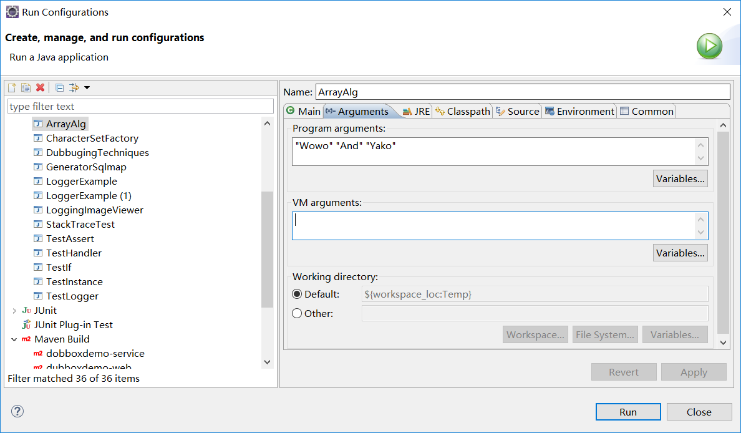Click the help question mark icon
The height and width of the screenshot is (433, 741).
click(x=17, y=411)
